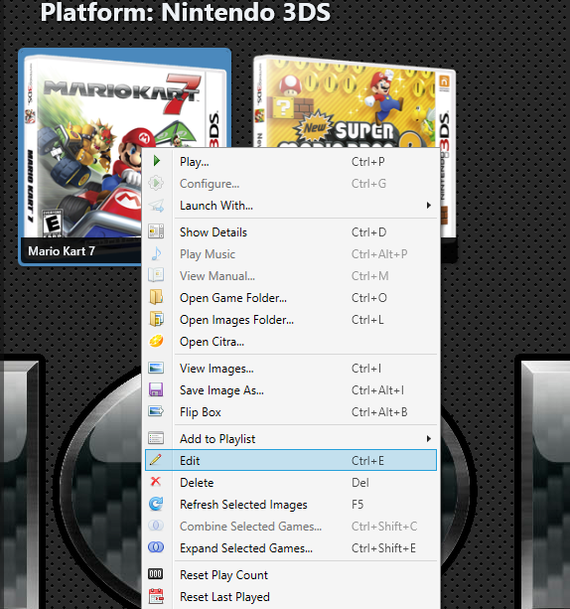The image size is (570, 609).
Task: Click the Platform: Nintendo 3DS heading
Action: point(186,12)
